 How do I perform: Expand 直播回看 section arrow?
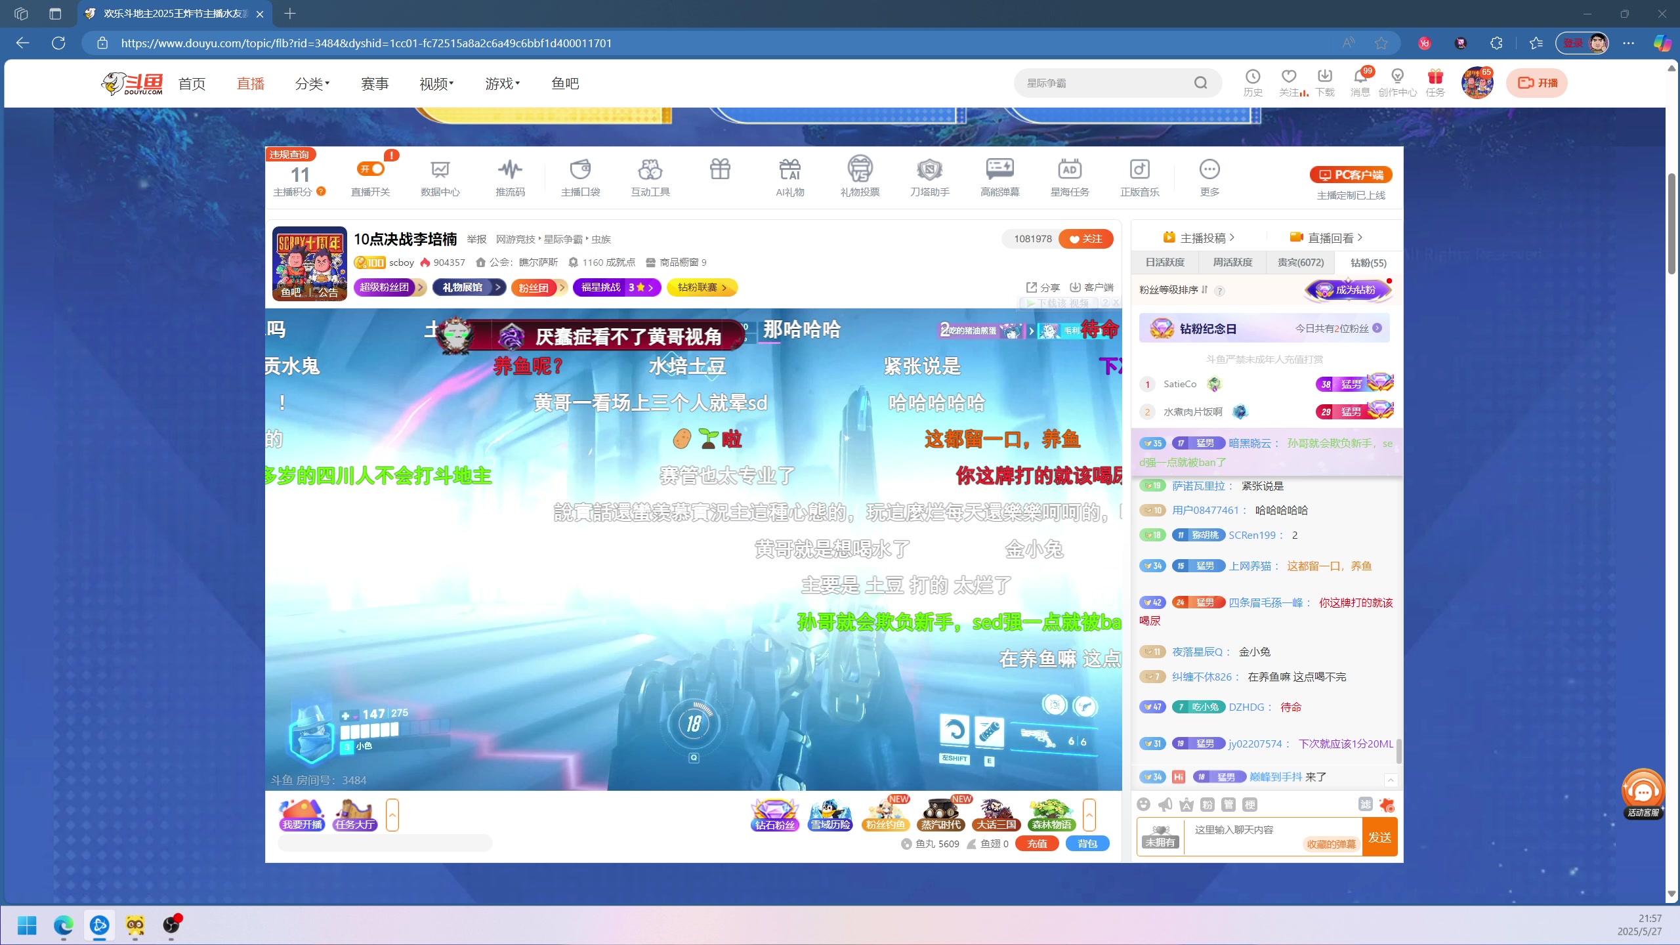(1360, 238)
